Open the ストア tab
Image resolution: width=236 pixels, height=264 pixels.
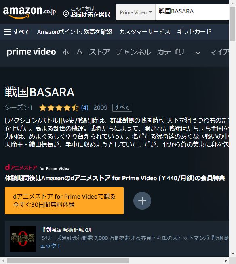(99, 52)
